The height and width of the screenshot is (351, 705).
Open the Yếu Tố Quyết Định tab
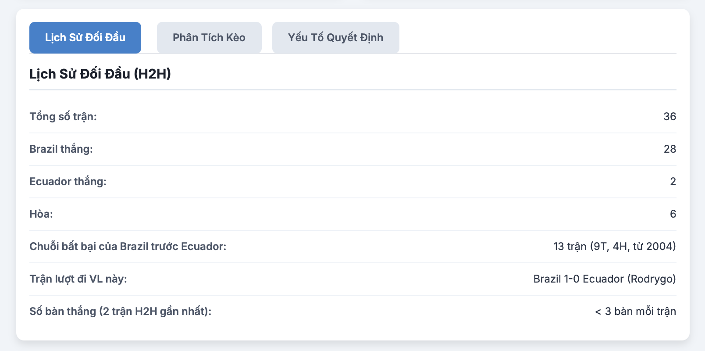tap(335, 38)
